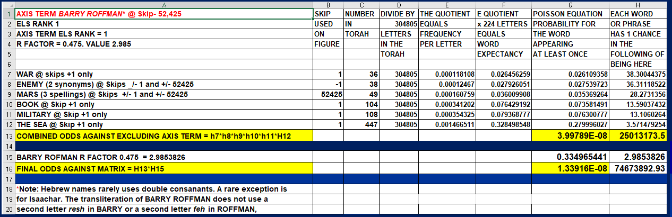Select yellow cell showing 1.33916E-08
The height and width of the screenshot is (217, 672).
pos(570,168)
